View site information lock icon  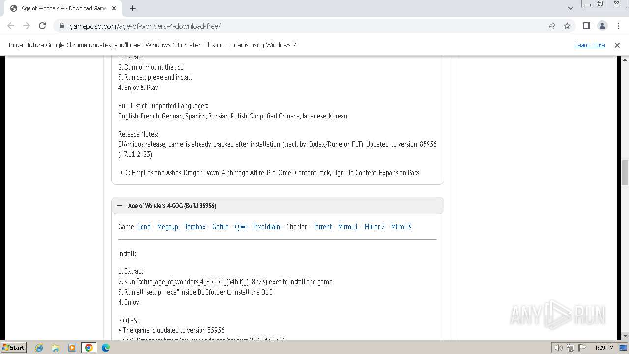pos(61,26)
